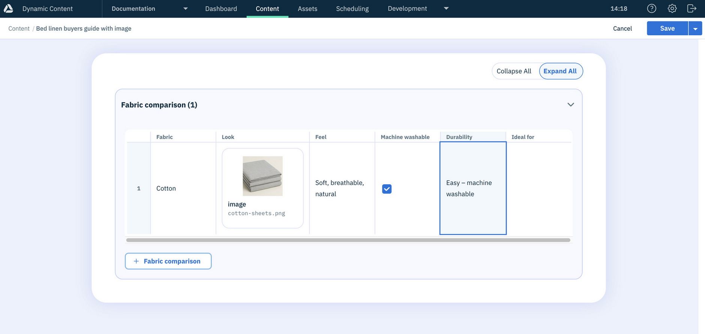The image size is (705, 334).
Task: Click plus icon in Fabric comparison button
Action: (136, 261)
